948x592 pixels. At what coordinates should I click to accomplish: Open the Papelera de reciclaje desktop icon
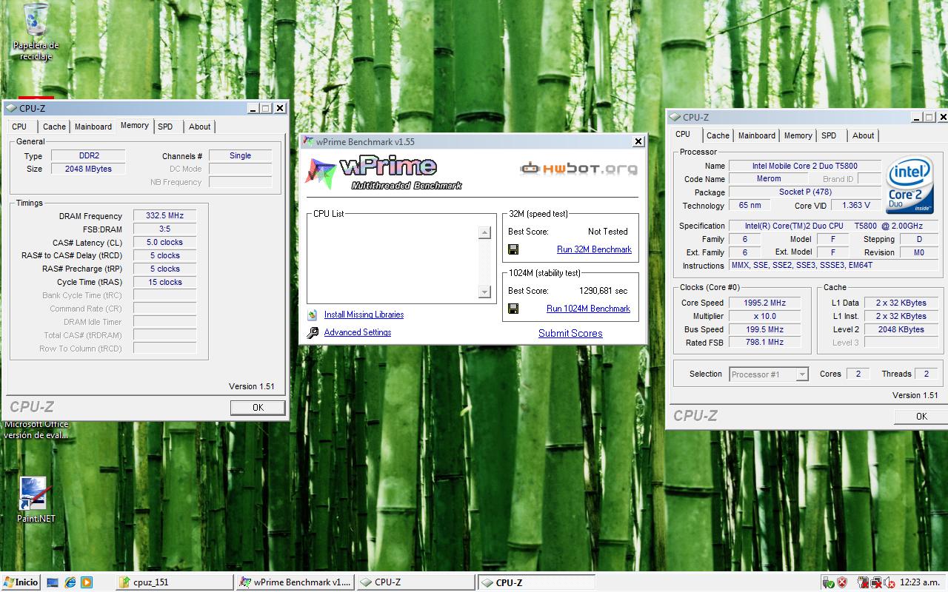(x=36, y=31)
